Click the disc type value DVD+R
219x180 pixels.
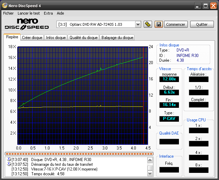[x=183, y=50]
